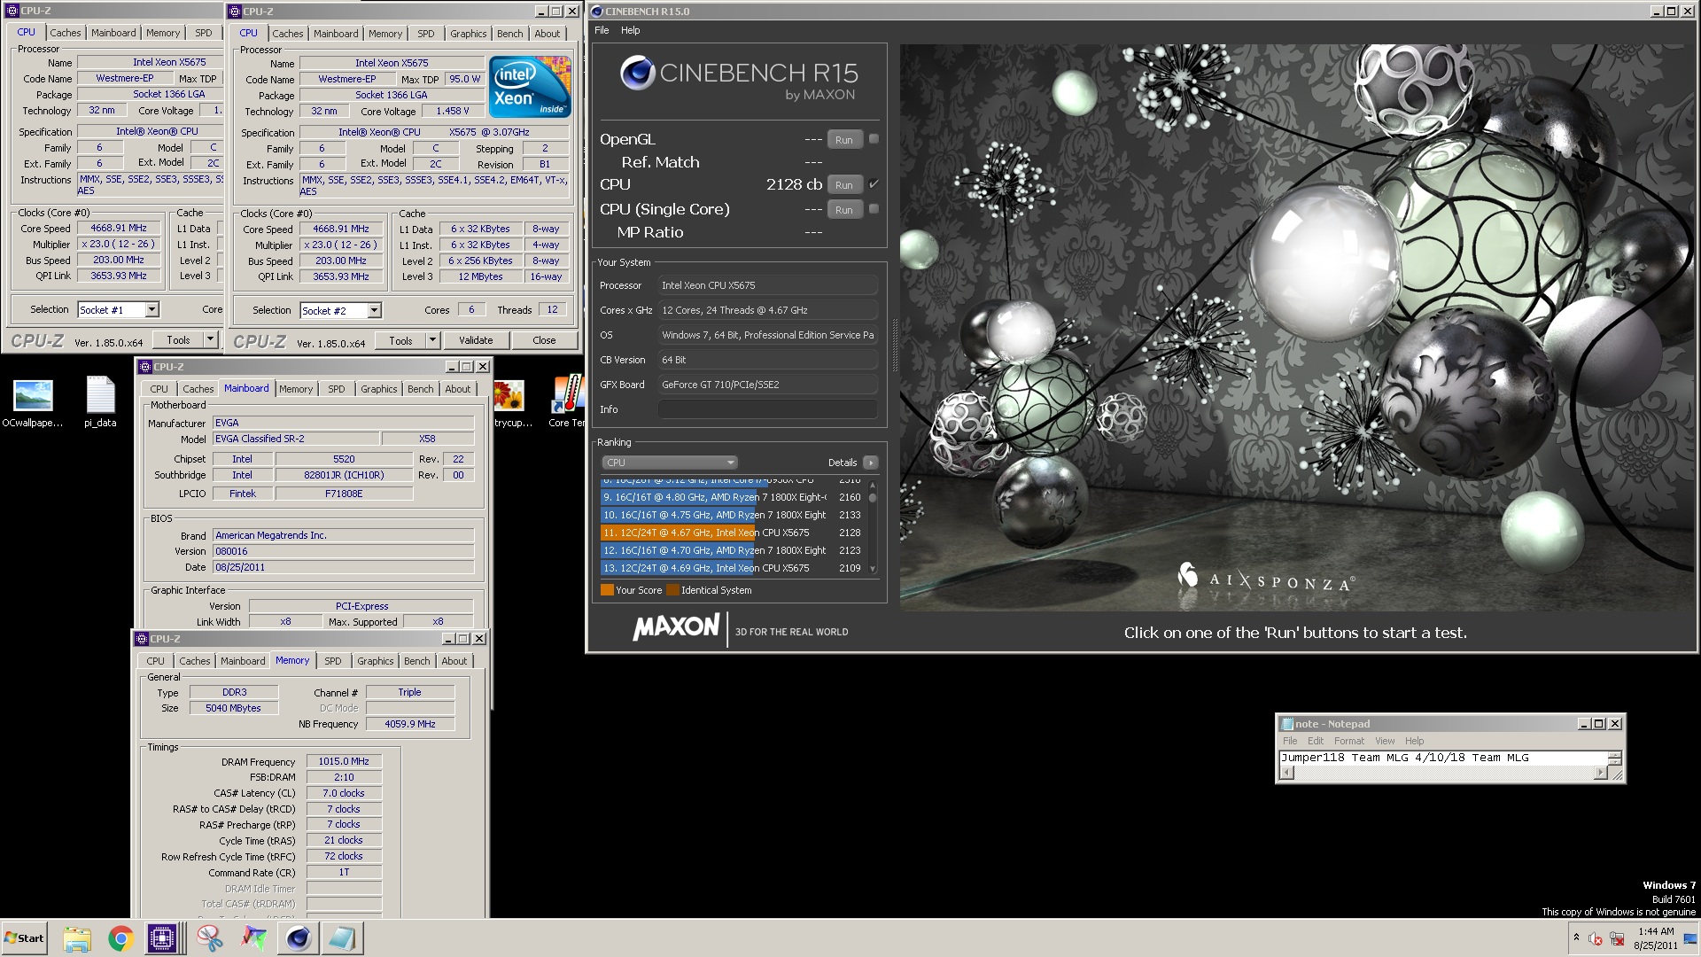Grab the ranking list scrollbar thumb
Viewport: 1701px width, 957px height.
point(873,497)
